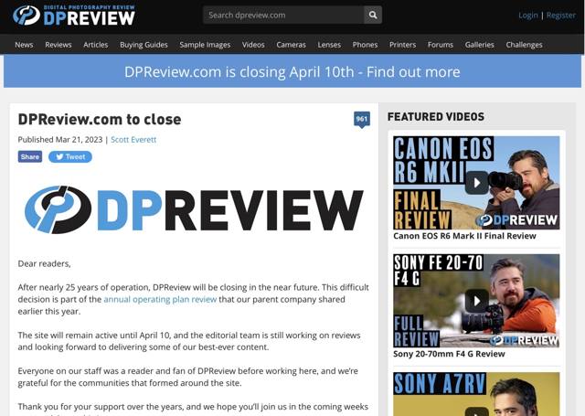Click the Facebook Share button
The width and height of the screenshot is (585, 416).
tap(30, 156)
